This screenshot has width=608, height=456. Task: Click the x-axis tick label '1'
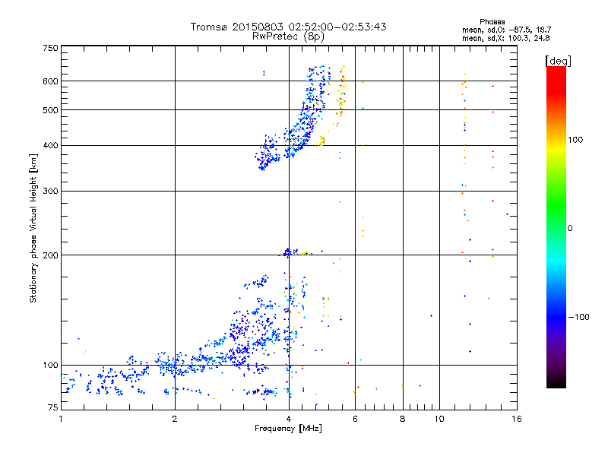tap(61, 419)
